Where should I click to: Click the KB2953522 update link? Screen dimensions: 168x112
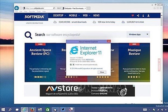coord(90,60)
